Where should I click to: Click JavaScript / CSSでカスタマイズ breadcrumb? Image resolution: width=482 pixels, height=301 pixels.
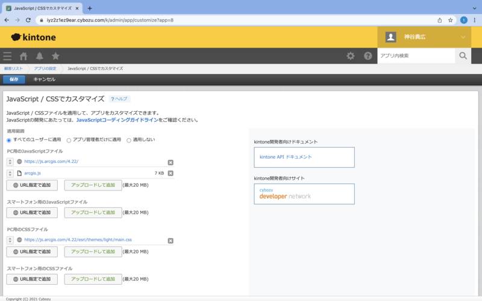(x=95, y=68)
